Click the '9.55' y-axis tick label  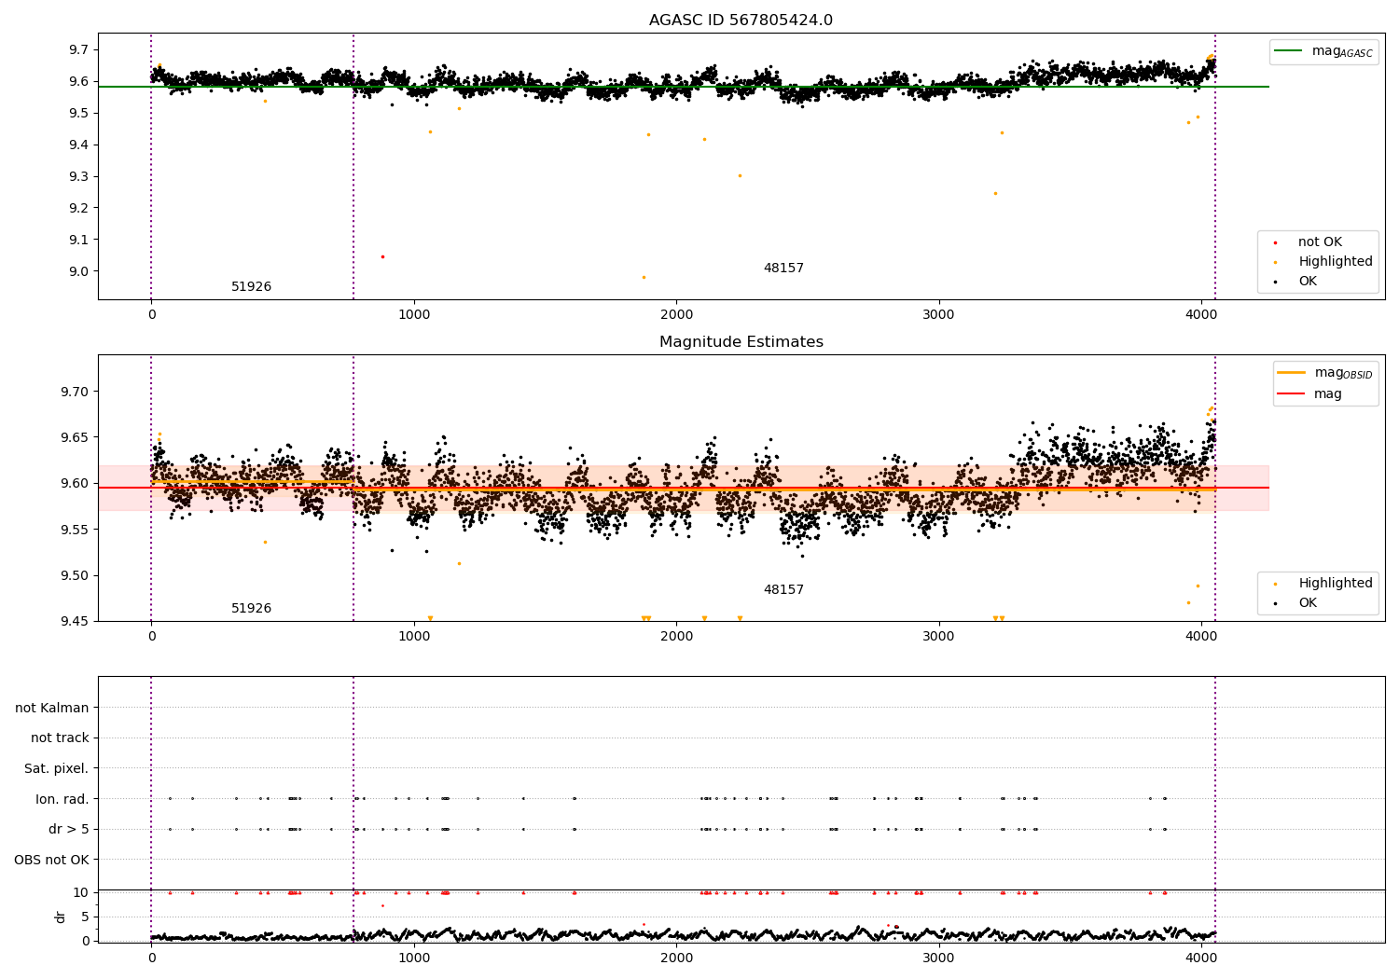click(75, 530)
